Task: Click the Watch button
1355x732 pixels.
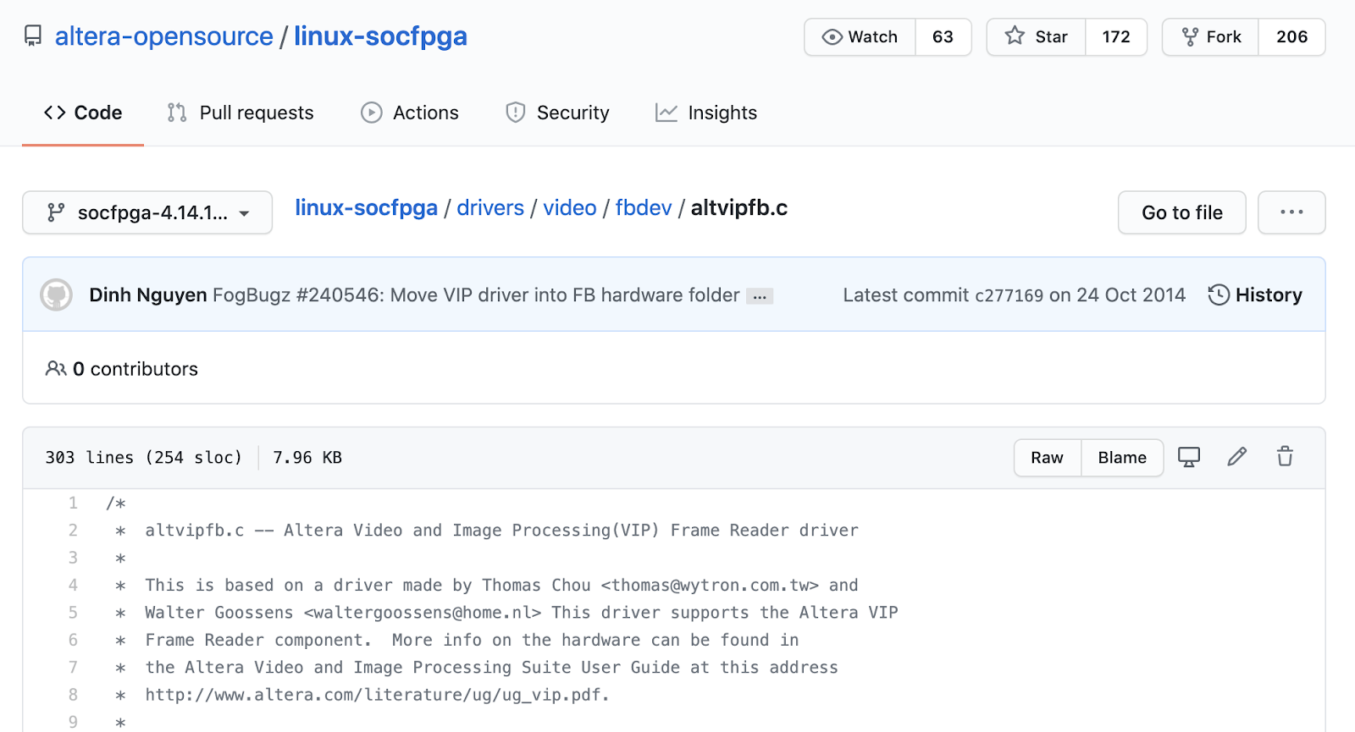Action: [860, 37]
